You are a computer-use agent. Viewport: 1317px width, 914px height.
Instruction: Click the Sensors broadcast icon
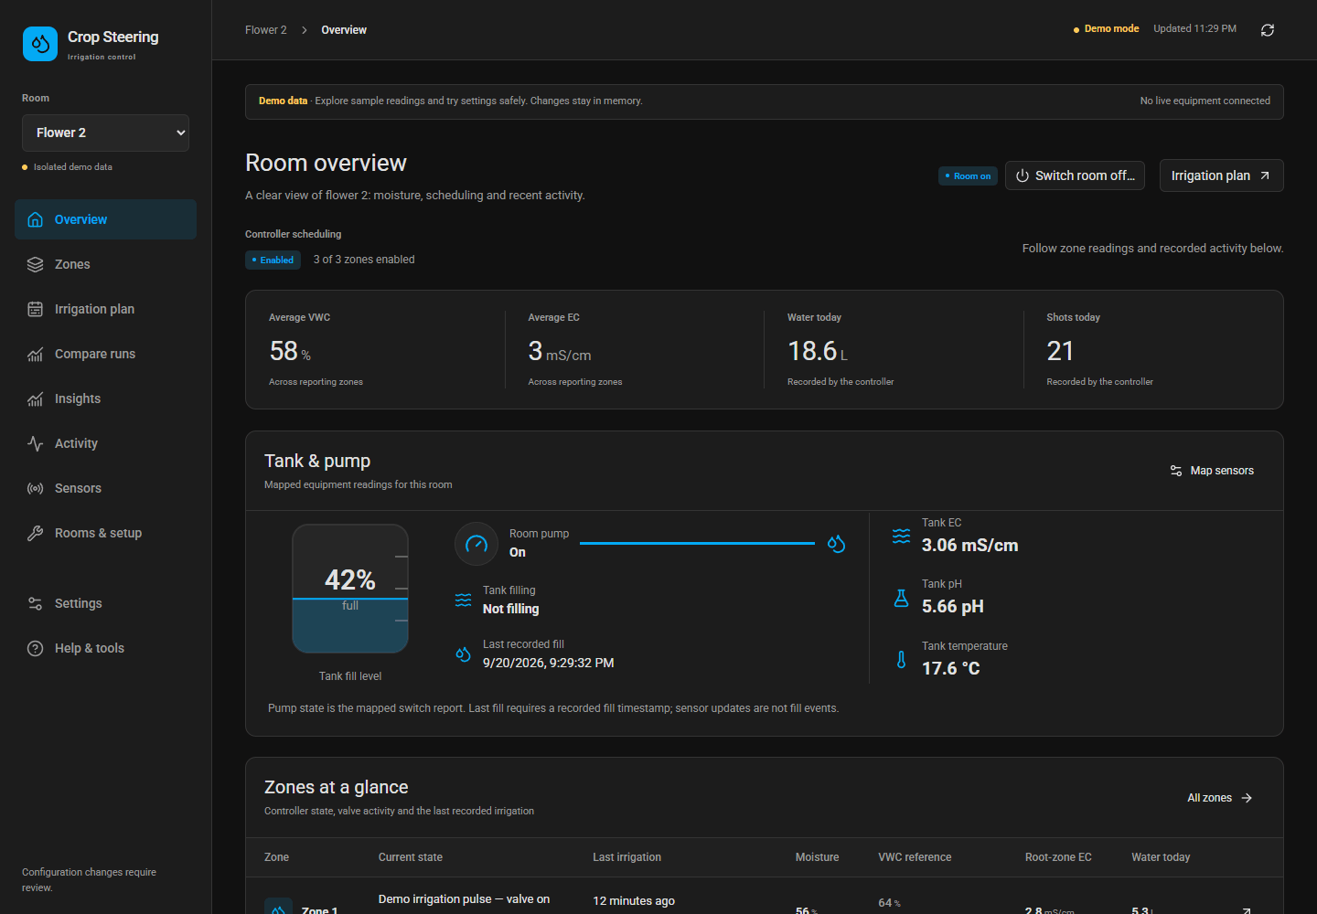click(36, 488)
